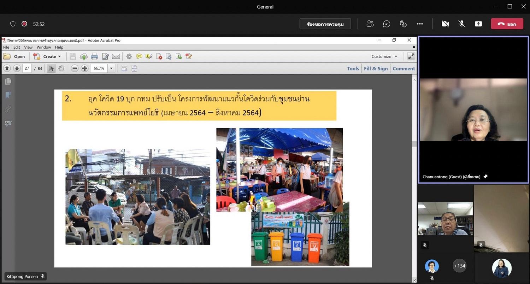Activate the hand pan tool
Viewport: 530px width, 284px height.
(x=61, y=68)
